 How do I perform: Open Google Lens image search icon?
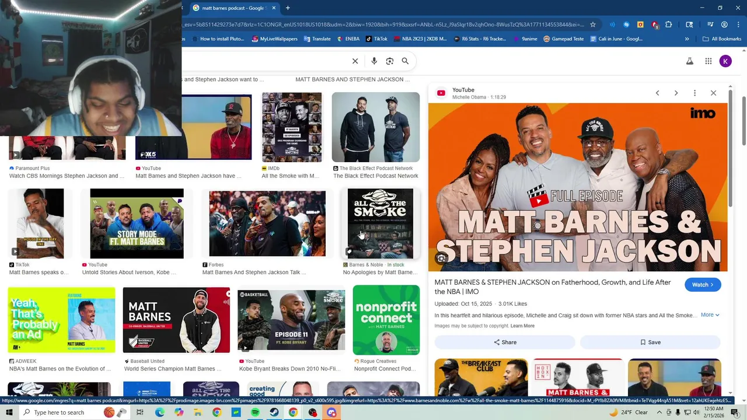point(390,61)
